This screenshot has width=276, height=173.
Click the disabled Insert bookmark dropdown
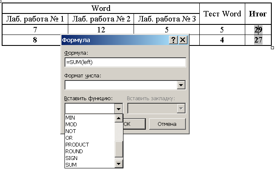click(x=156, y=109)
